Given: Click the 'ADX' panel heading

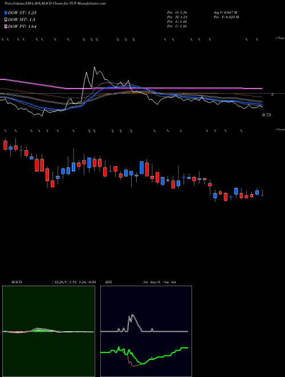Looking at the screenshot, I should [x=108, y=282].
